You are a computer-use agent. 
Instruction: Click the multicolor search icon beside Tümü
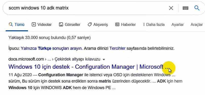[x=11, y=25]
